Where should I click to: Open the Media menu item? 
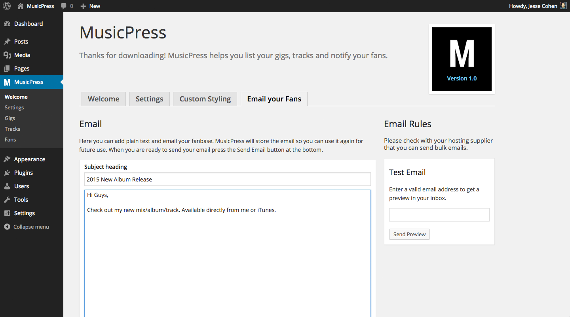(x=32, y=55)
